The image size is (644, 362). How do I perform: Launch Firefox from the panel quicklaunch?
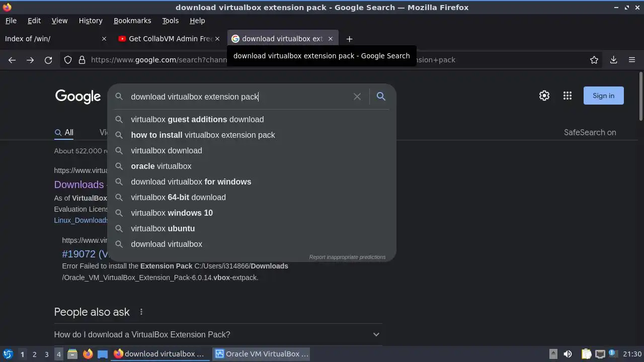[x=88, y=354]
